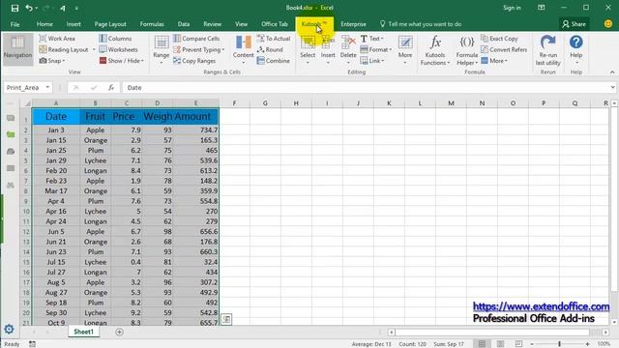Launch the Convert Refers tool
Image resolution: width=619 pixels, height=348 pixels.
click(x=504, y=49)
